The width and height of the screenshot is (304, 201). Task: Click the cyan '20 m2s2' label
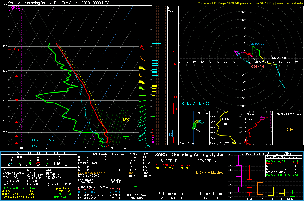click(x=50, y=140)
